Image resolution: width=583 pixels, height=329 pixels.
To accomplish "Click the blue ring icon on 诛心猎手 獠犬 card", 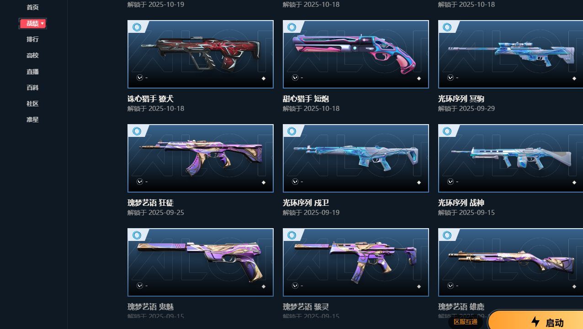I will [137, 27].
